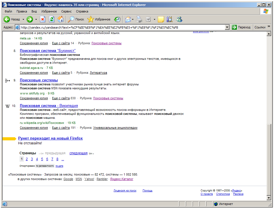The width and height of the screenshot is (274, 209).
Task: Open the Forward button history dropdown arrow
Action: click(36, 19)
